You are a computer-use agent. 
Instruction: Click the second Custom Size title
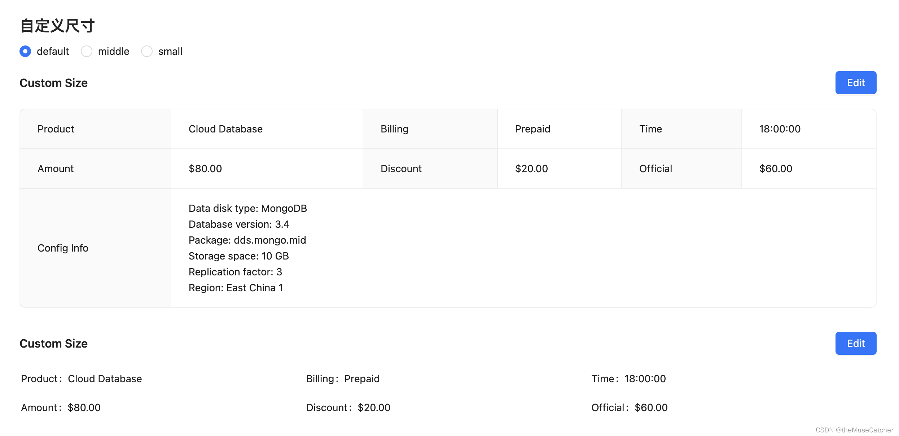click(54, 344)
